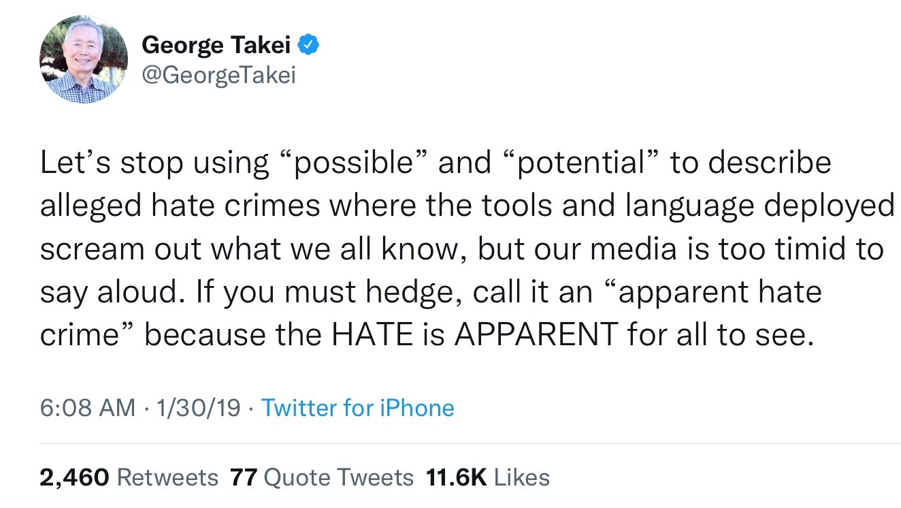Viewport: 901px width, 508px height.
Task: Click the 11.6K likes number
Action: tap(456, 477)
